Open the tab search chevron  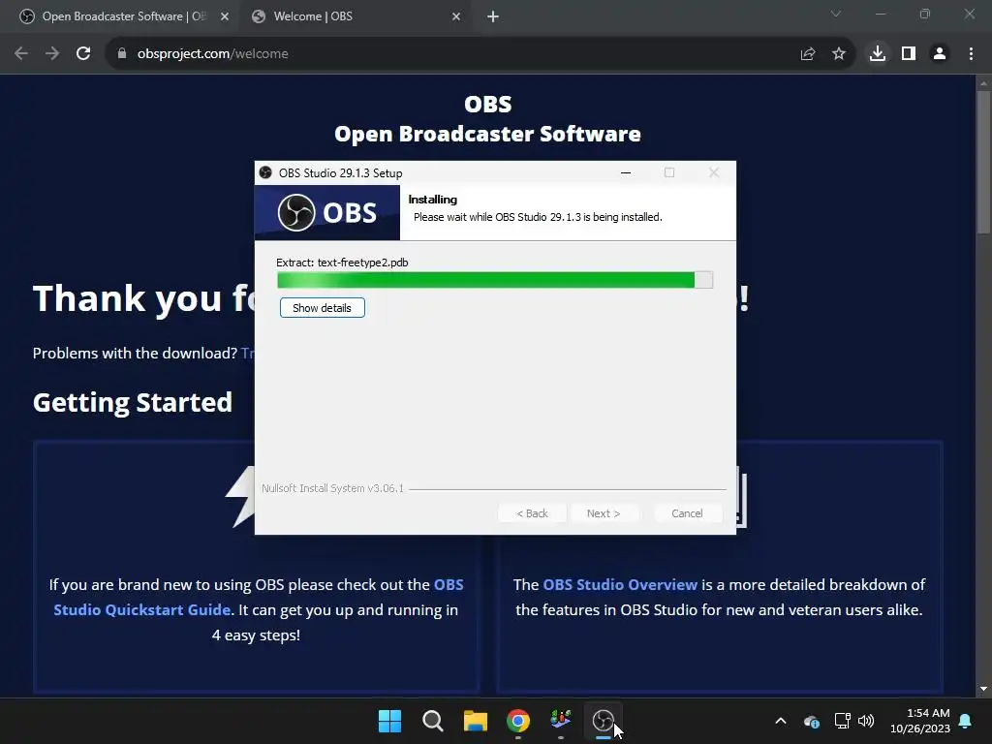pos(836,14)
